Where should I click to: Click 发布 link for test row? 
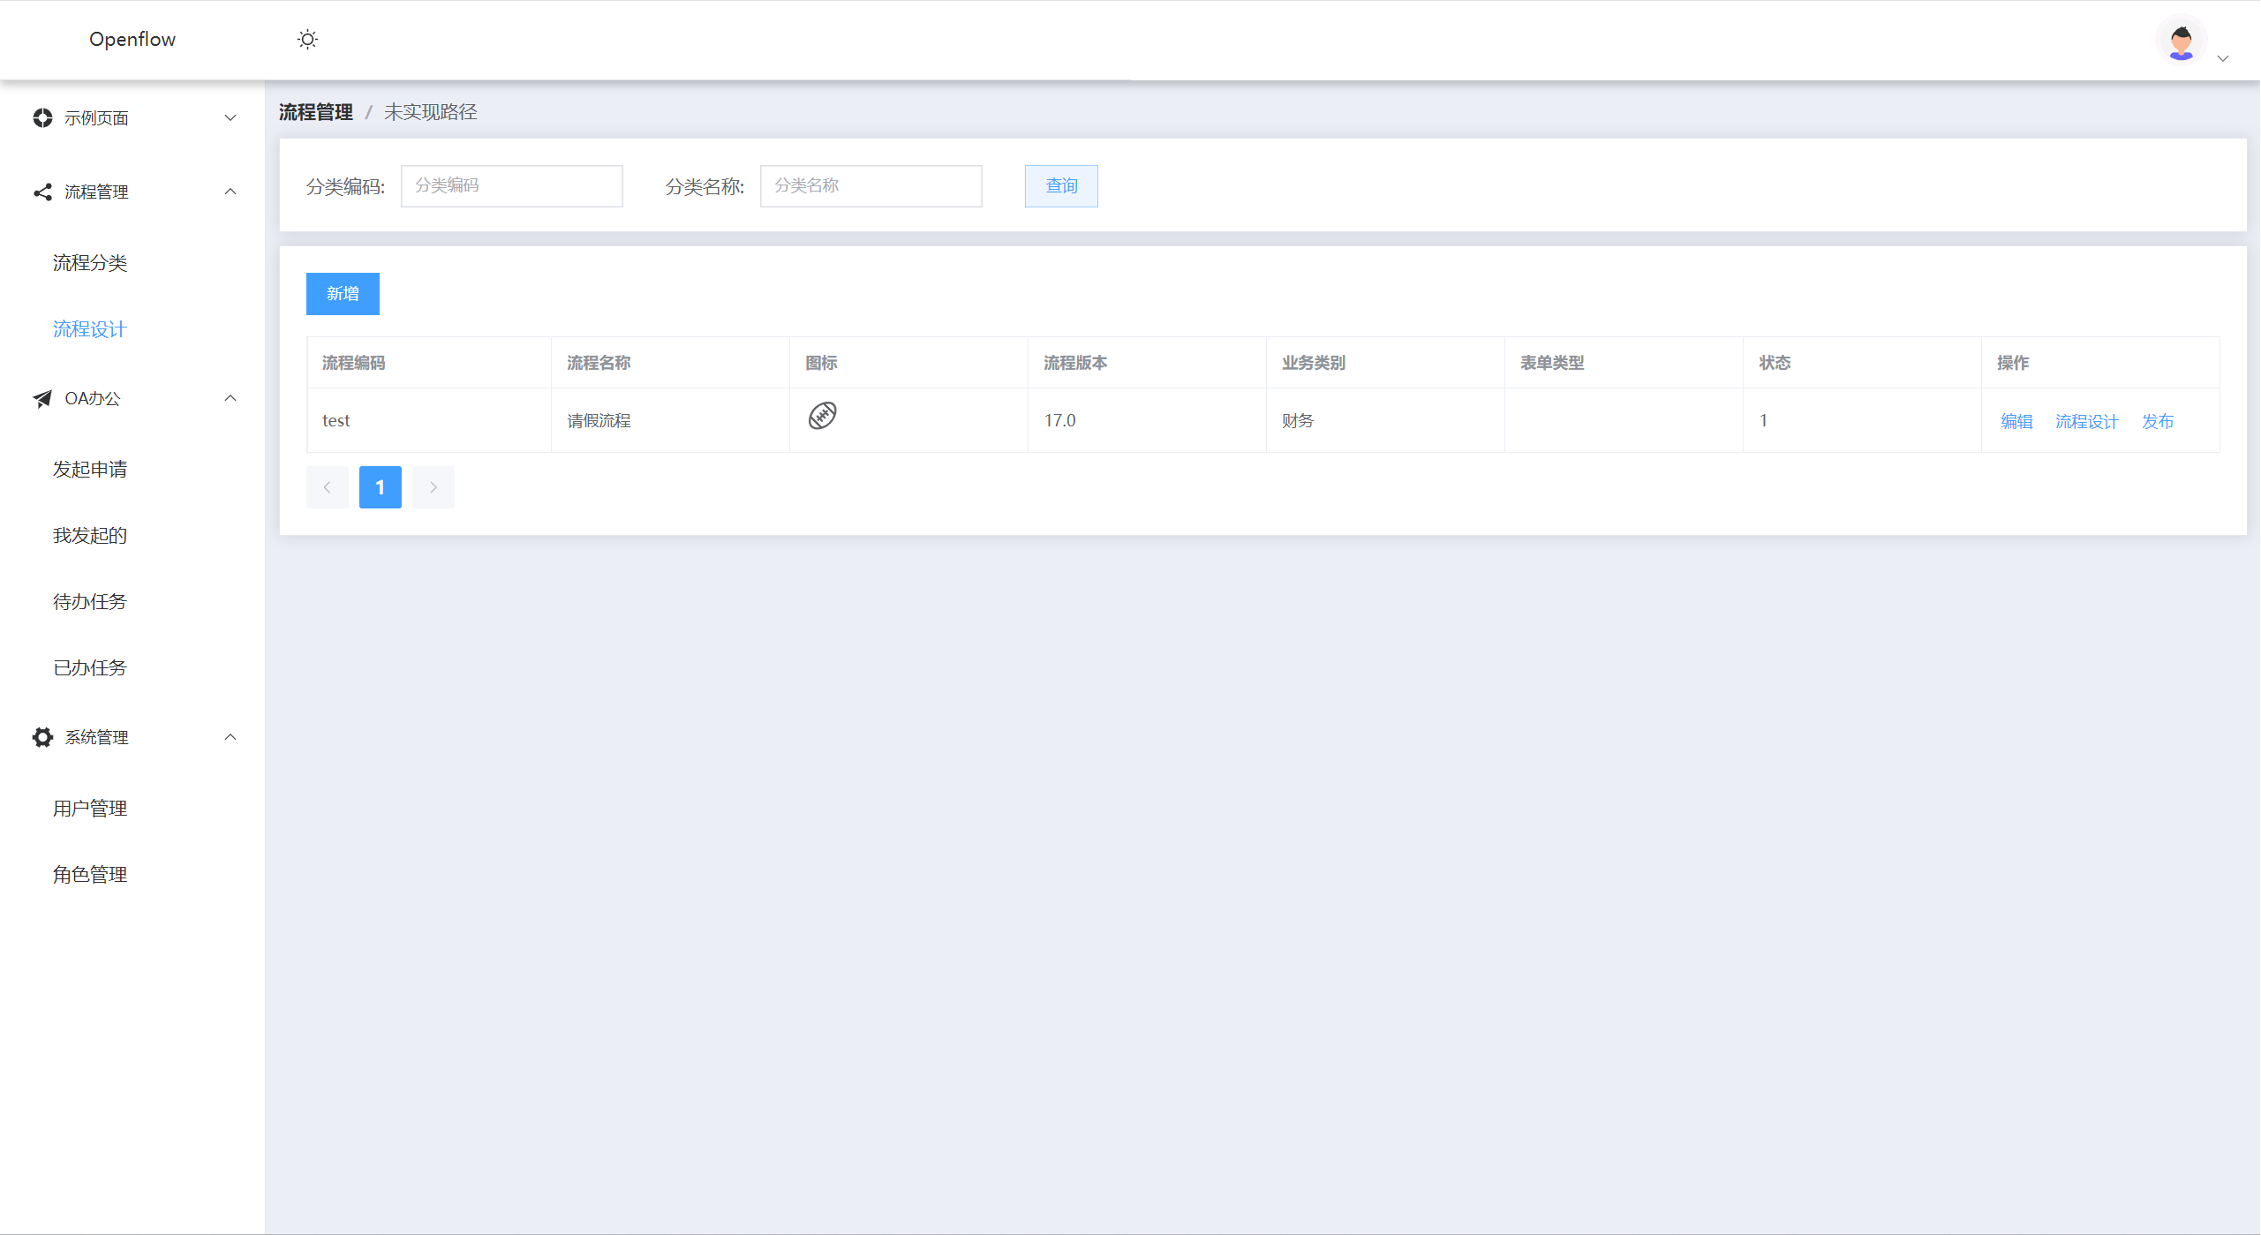pos(2157,422)
